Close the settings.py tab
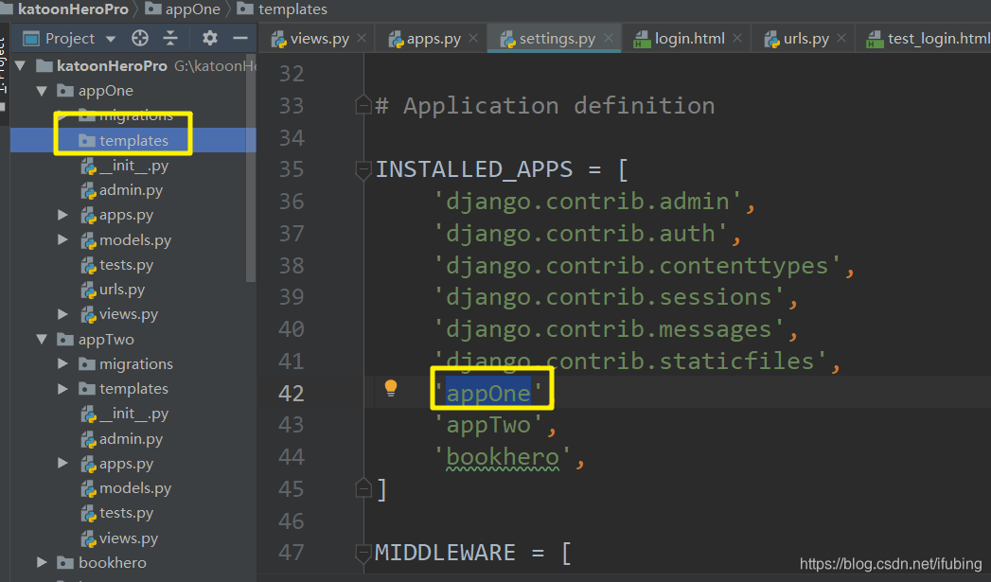The height and width of the screenshot is (582, 991). pos(609,39)
